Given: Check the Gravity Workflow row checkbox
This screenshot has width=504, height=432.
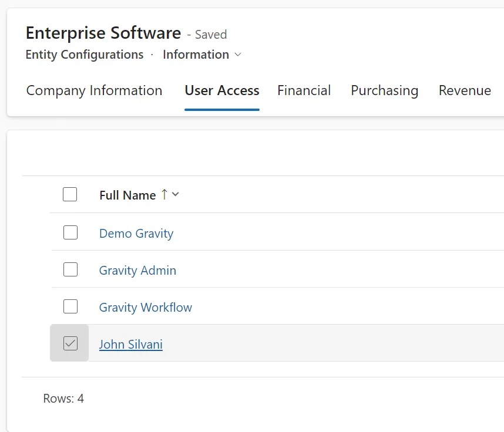Looking at the screenshot, I should pos(70,306).
